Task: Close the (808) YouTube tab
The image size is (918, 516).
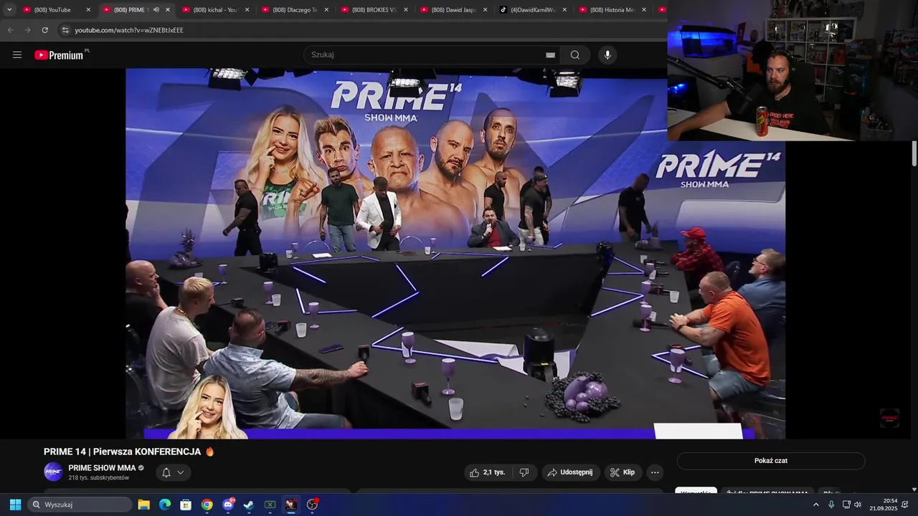Action: pos(88,10)
